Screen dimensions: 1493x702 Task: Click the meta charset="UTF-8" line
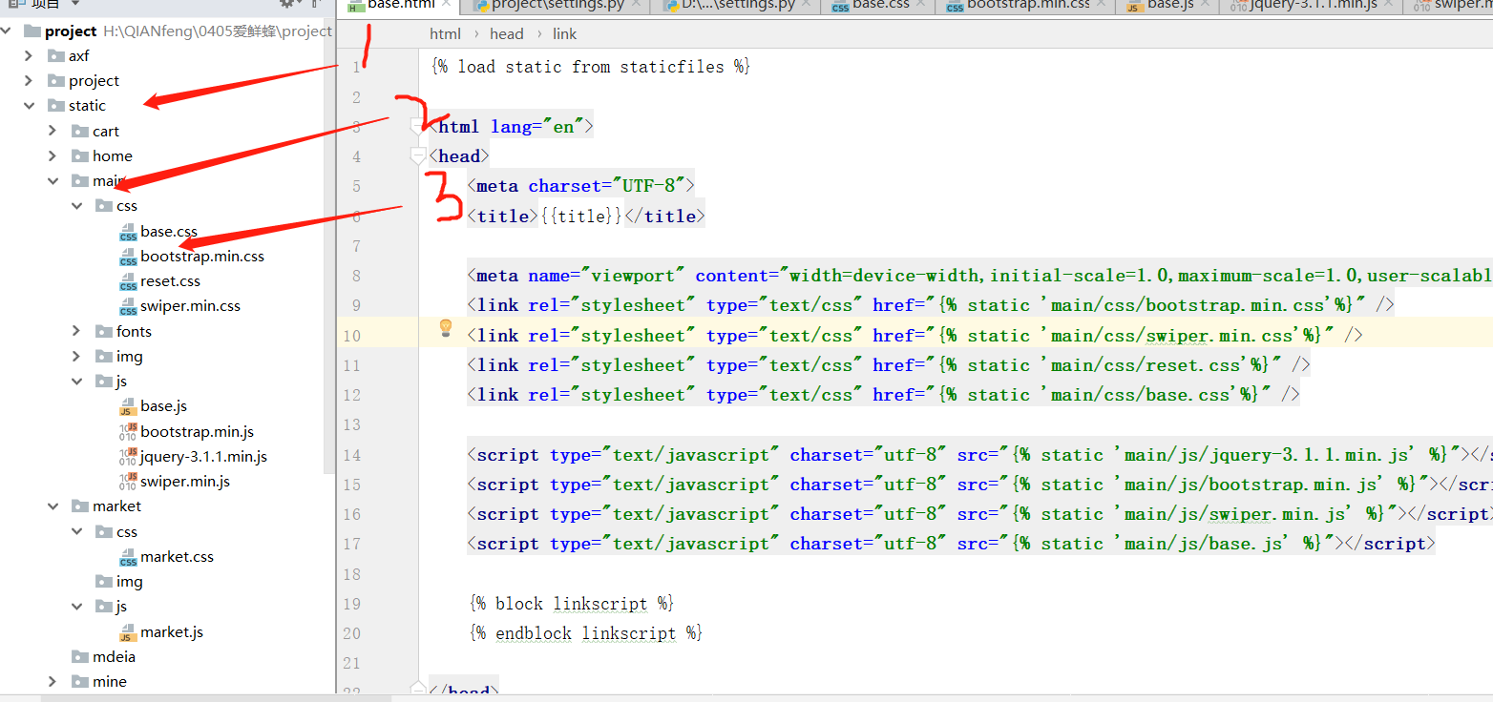580,186
